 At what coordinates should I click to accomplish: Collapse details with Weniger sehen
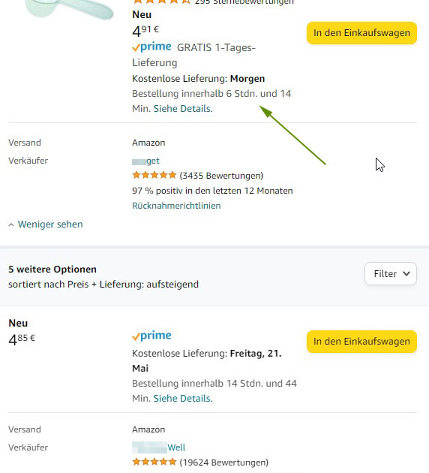click(x=50, y=224)
